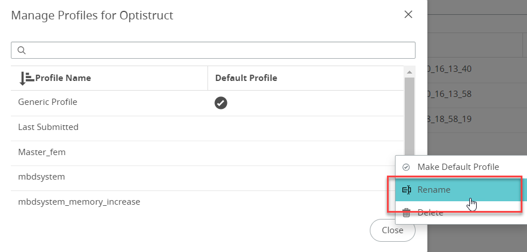The width and height of the screenshot is (527, 252).
Task: Select the Master_fem profile
Action: tap(42, 152)
